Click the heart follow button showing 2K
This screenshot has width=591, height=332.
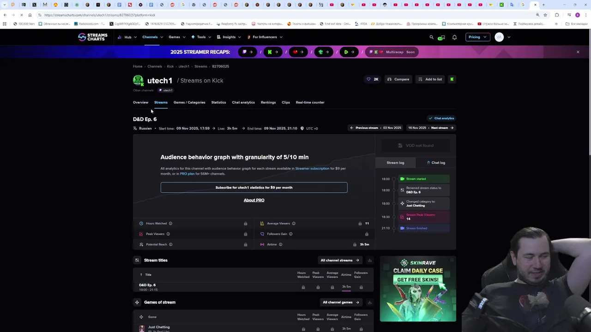(372, 79)
